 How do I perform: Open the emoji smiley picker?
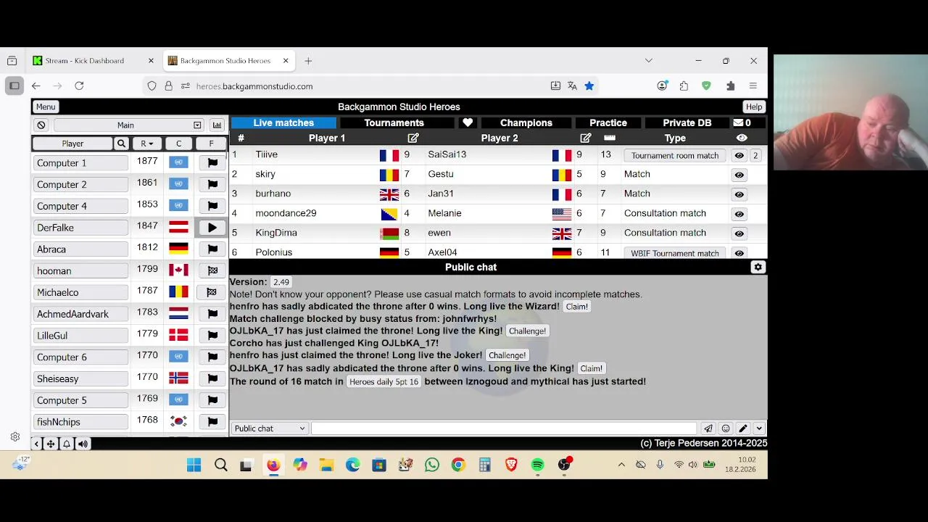coord(726,428)
